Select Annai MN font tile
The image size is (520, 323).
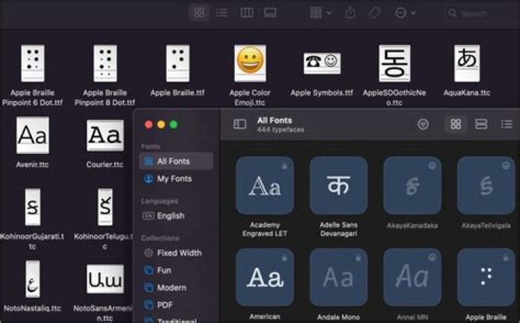412,277
